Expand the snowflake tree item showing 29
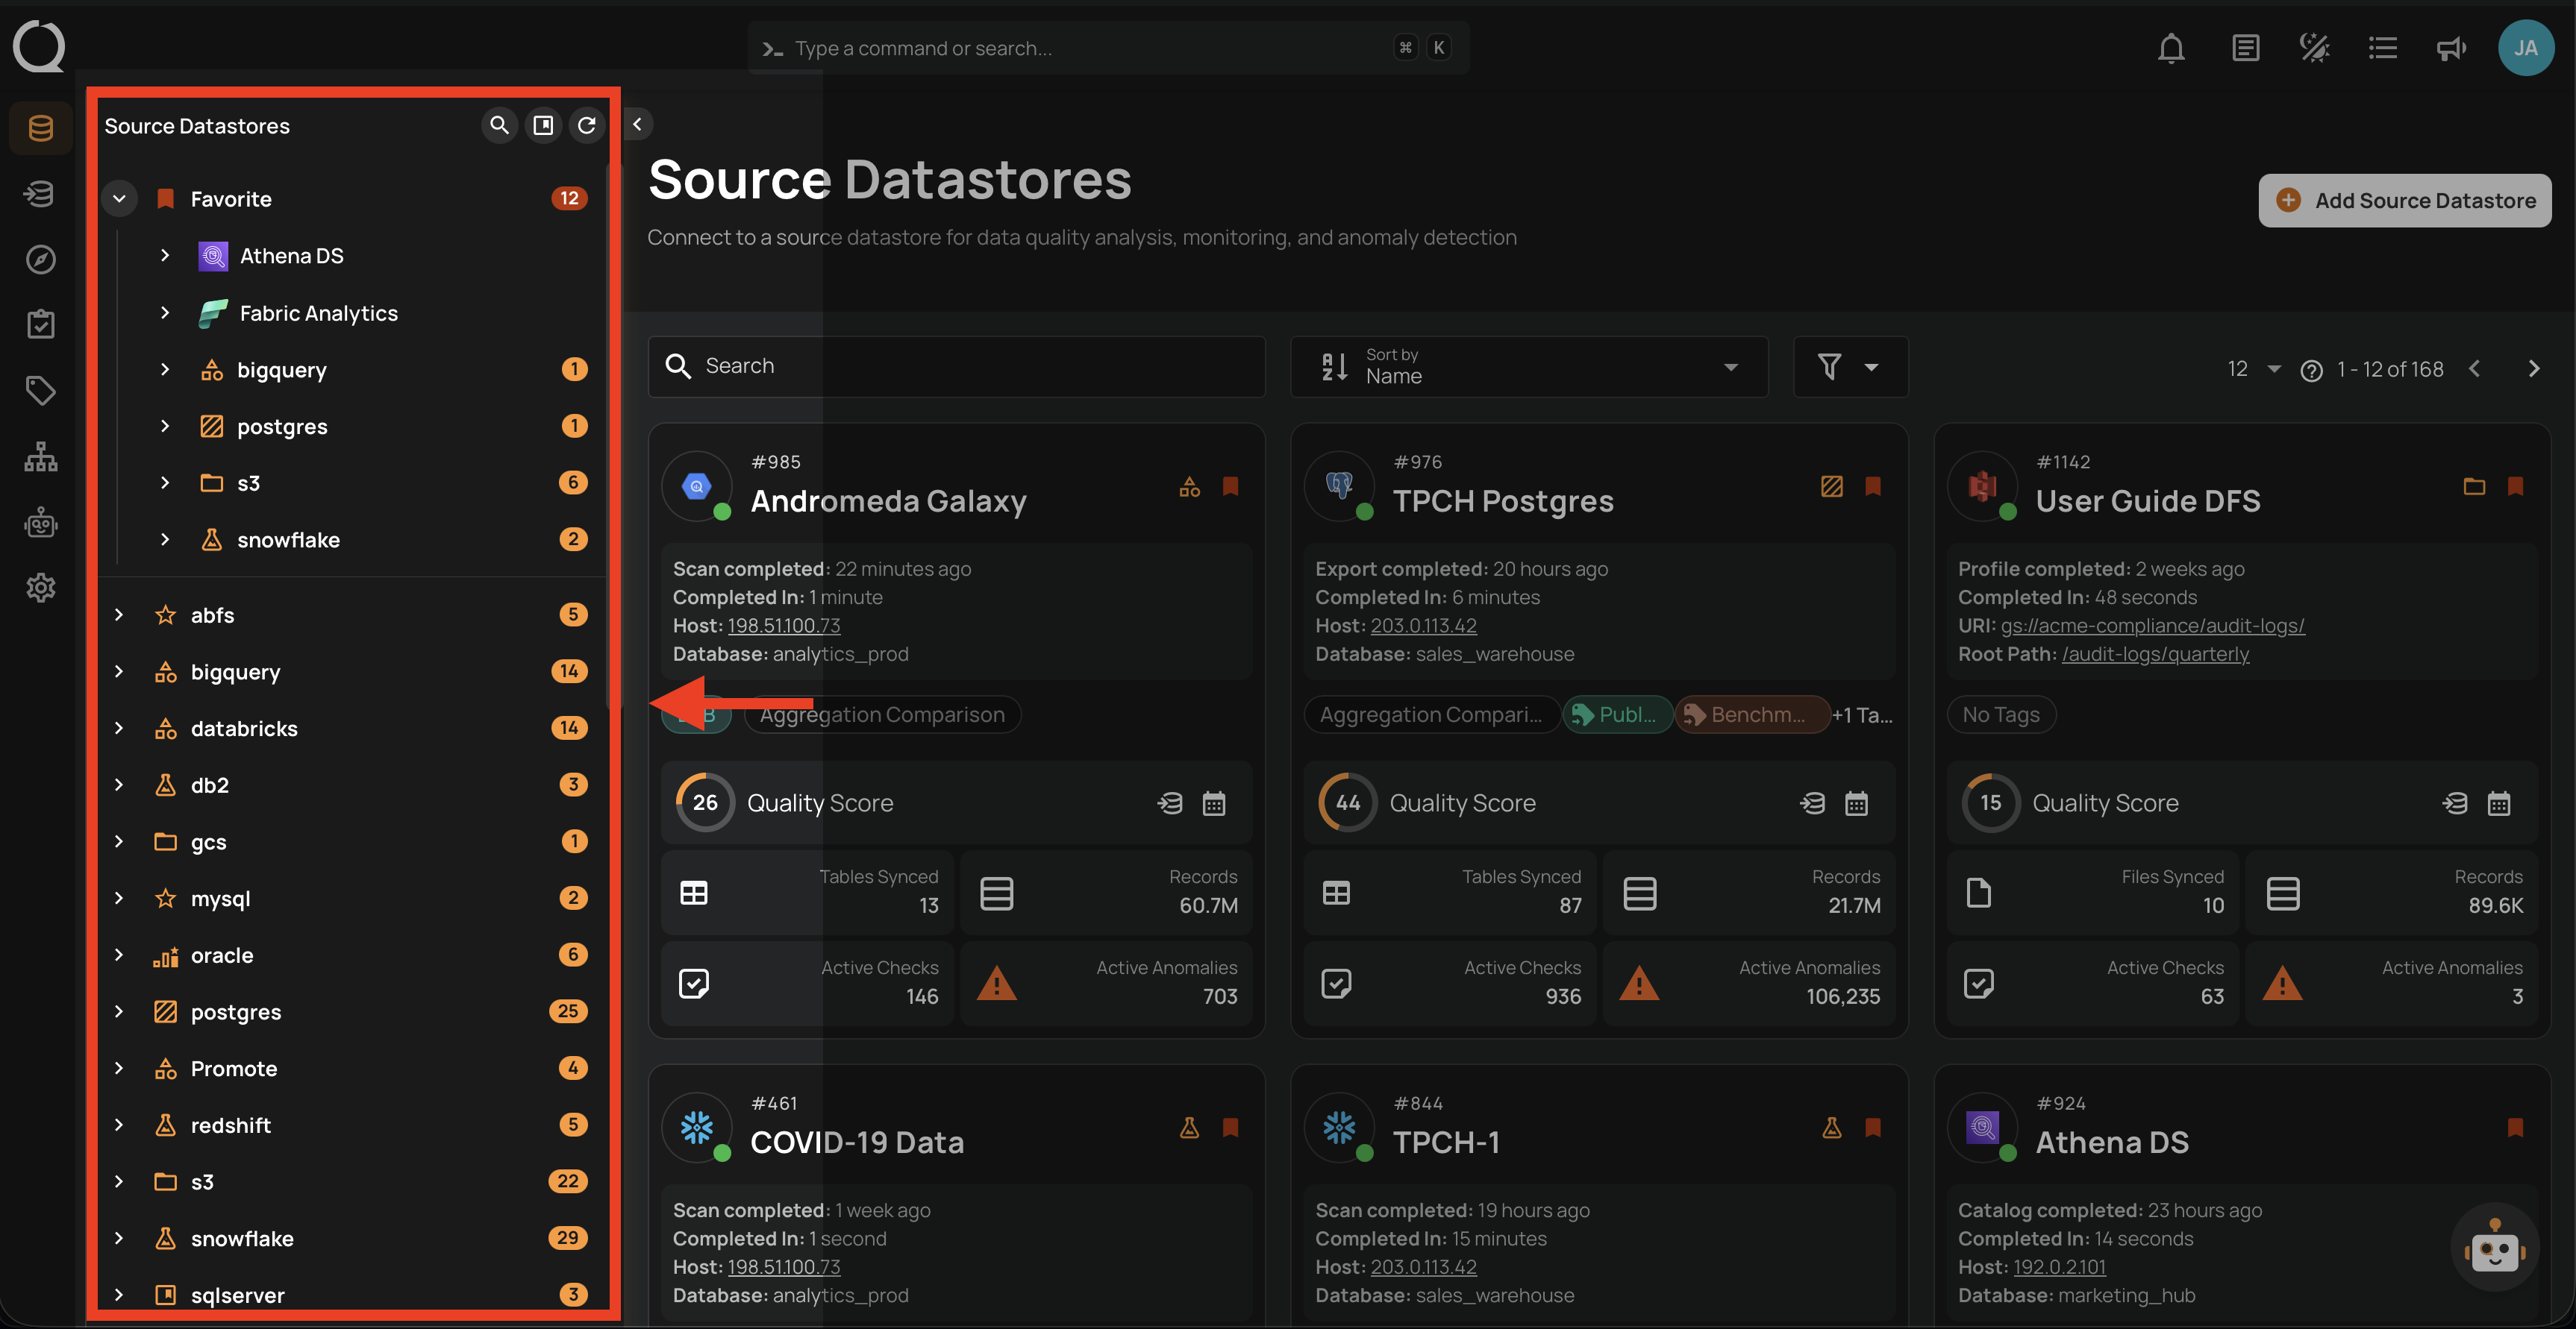Image resolution: width=2576 pixels, height=1329 pixels. point(119,1238)
